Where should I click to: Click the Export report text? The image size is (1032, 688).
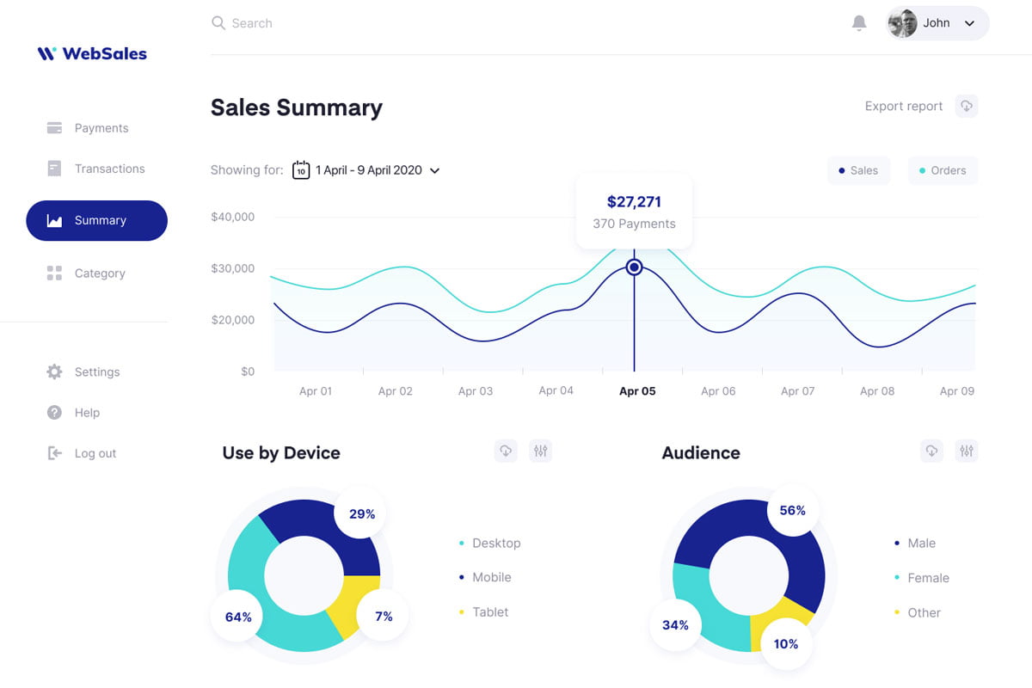(x=903, y=106)
